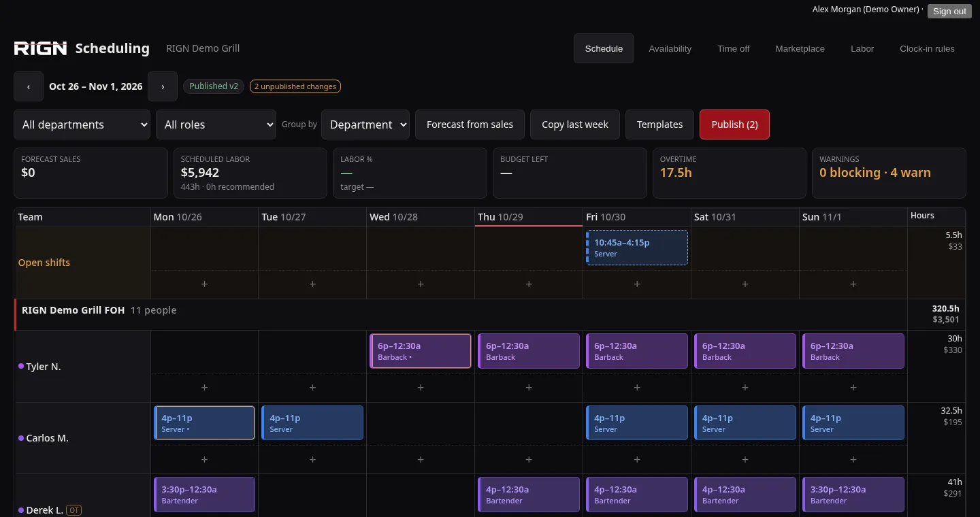View the Labor tab

(x=862, y=49)
